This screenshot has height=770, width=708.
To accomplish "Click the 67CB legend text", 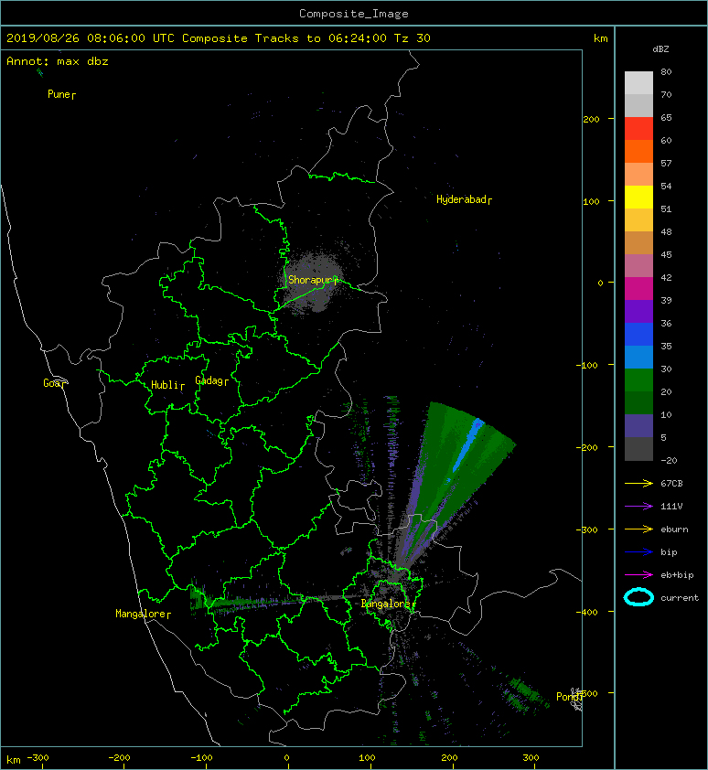I will pyautogui.click(x=671, y=484).
